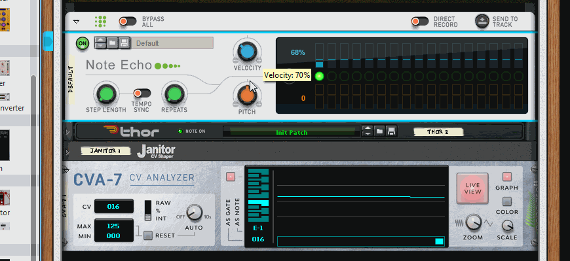Click the MAX value display showing 125
Viewport: 570px width, 261px height.
pyautogui.click(x=113, y=226)
